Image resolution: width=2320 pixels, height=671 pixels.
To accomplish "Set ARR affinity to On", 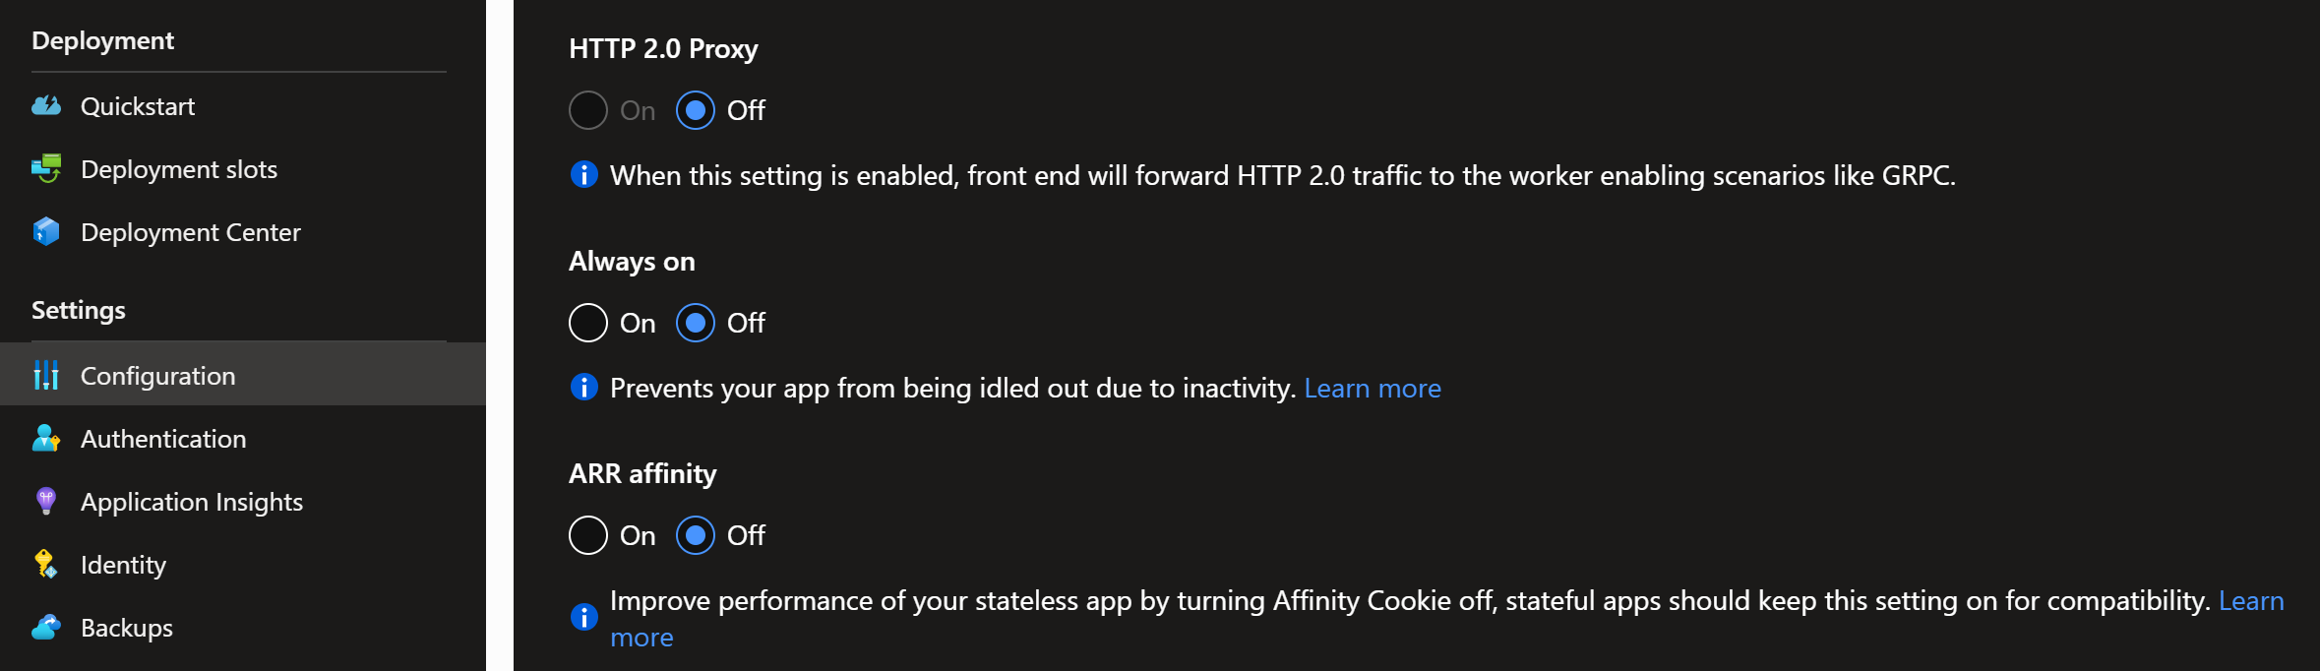I will [x=587, y=535].
